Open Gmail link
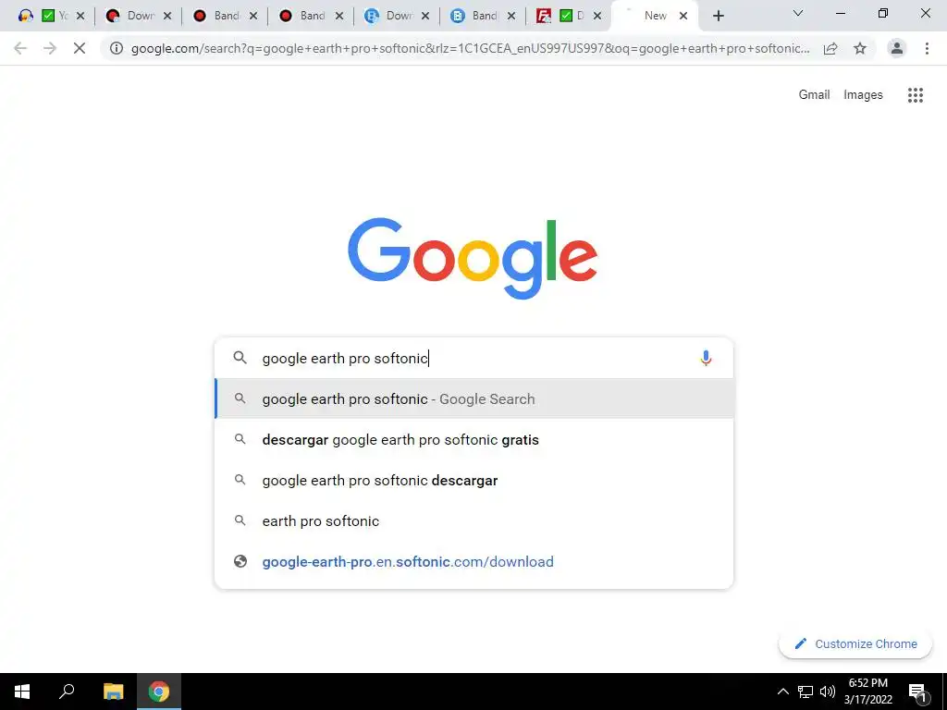 point(814,95)
